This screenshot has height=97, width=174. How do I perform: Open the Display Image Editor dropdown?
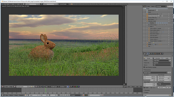pos(161,60)
